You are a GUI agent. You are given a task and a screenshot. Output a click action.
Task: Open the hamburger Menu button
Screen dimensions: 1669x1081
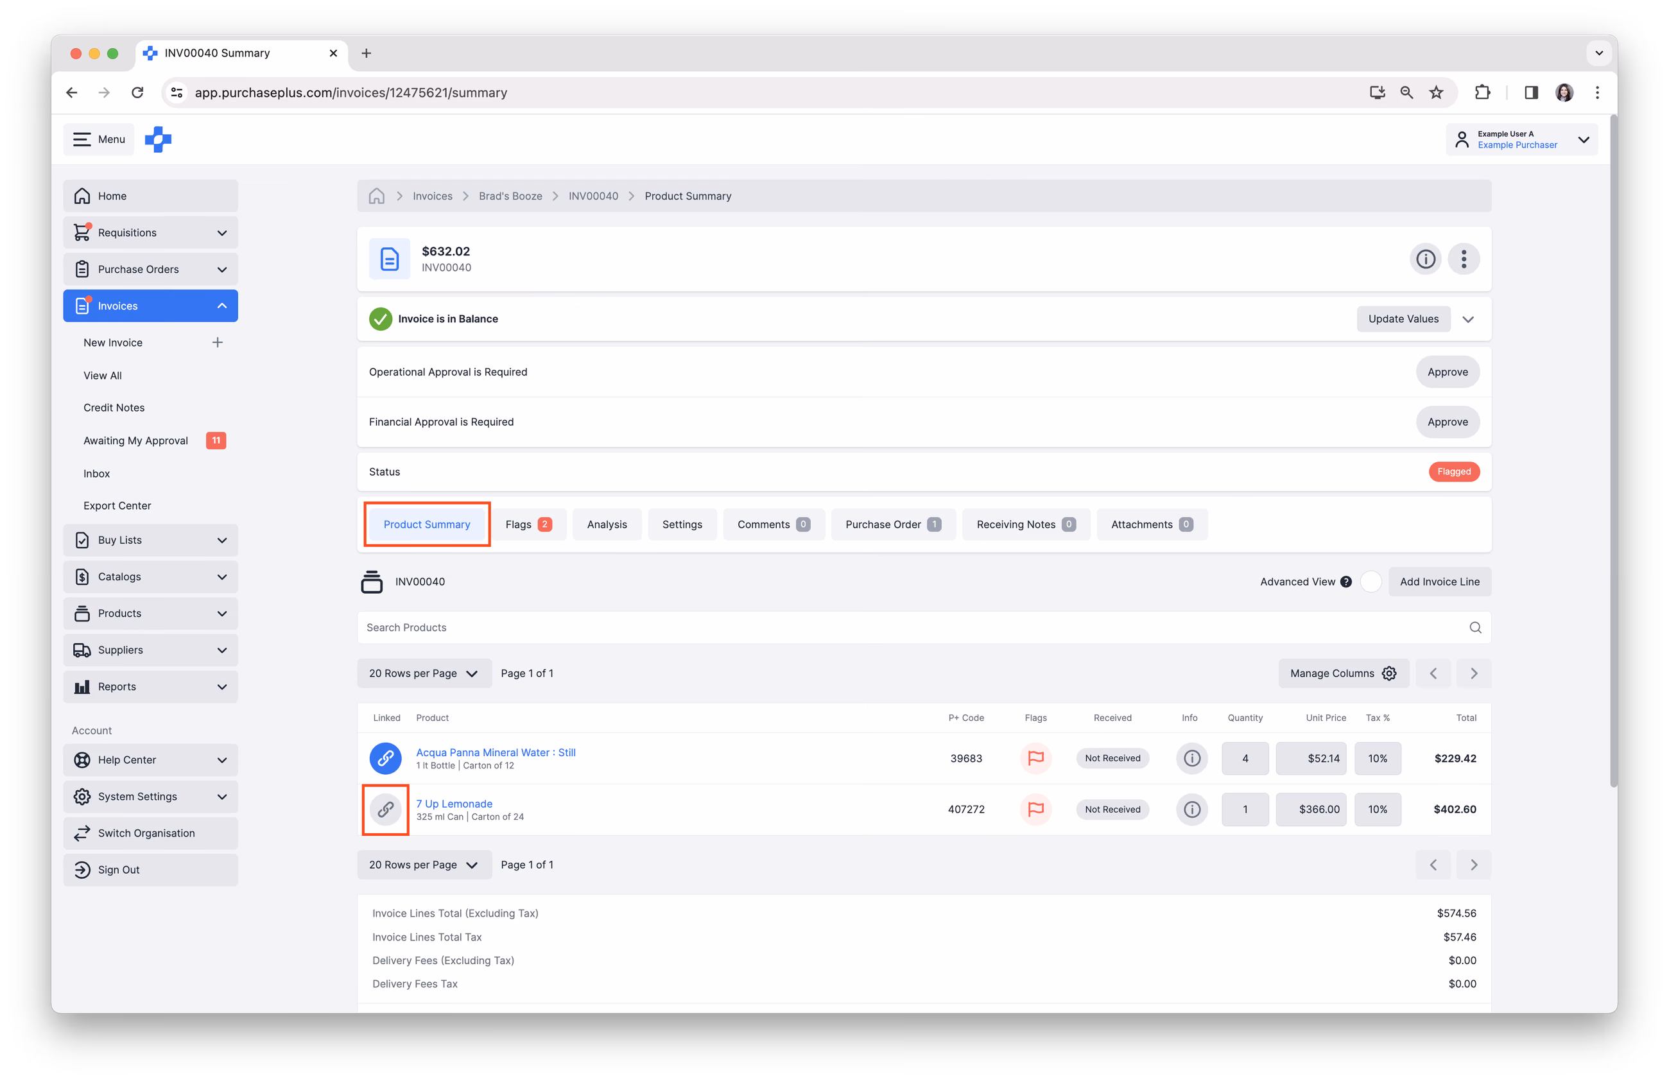coord(99,139)
